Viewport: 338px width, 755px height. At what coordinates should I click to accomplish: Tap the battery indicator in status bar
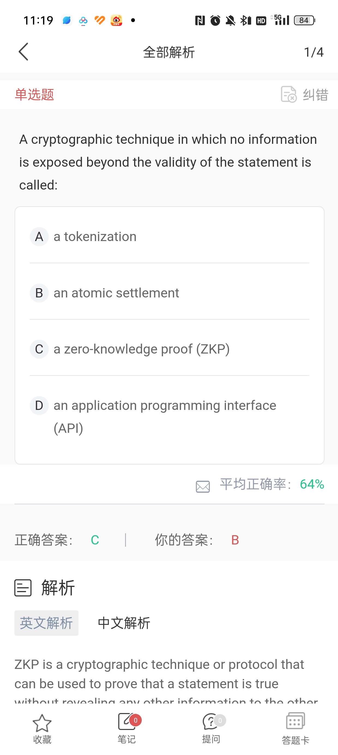pos(304,20)
